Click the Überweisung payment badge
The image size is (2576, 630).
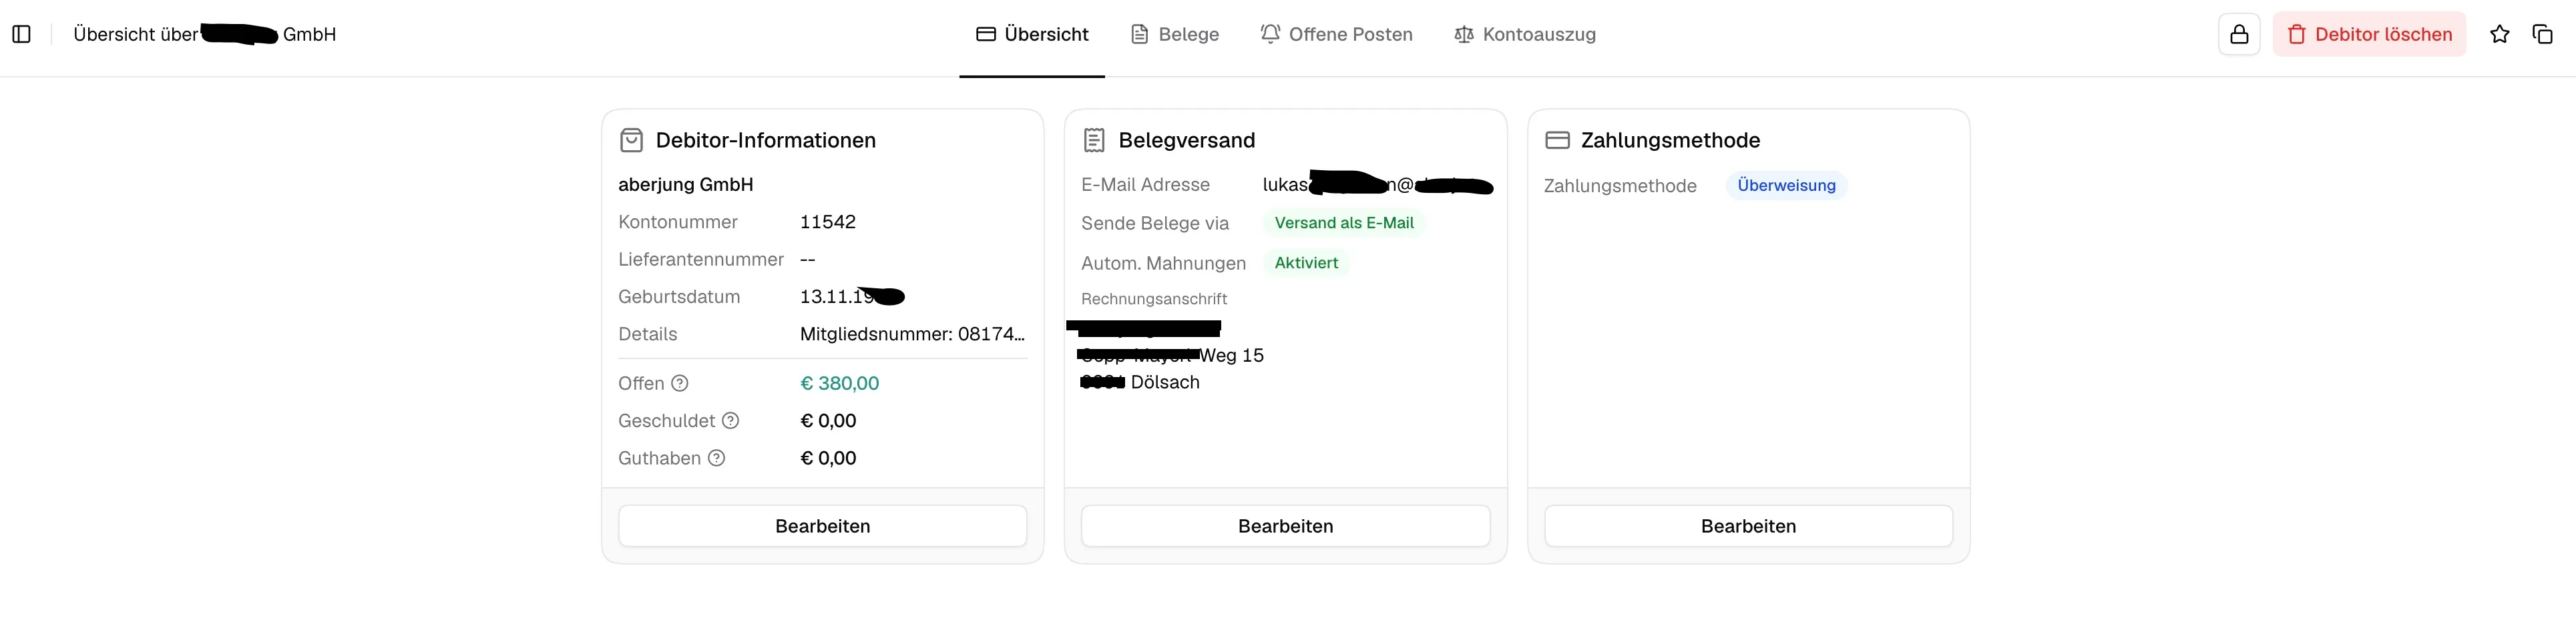pyautogui.click(x=1786, y=186)
